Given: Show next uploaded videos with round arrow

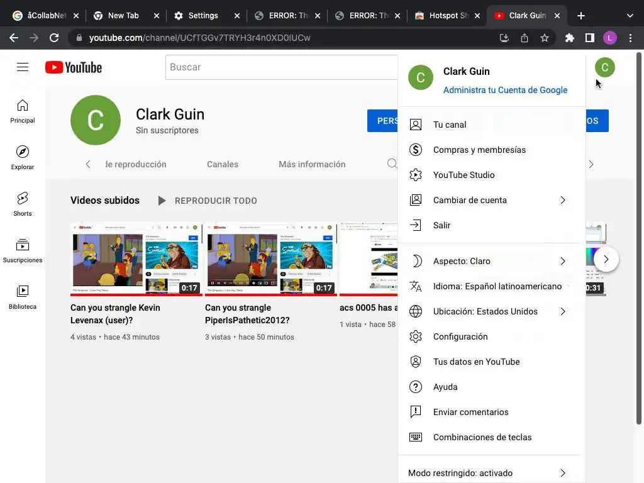Looking at the screenshot, I should 606,259.
